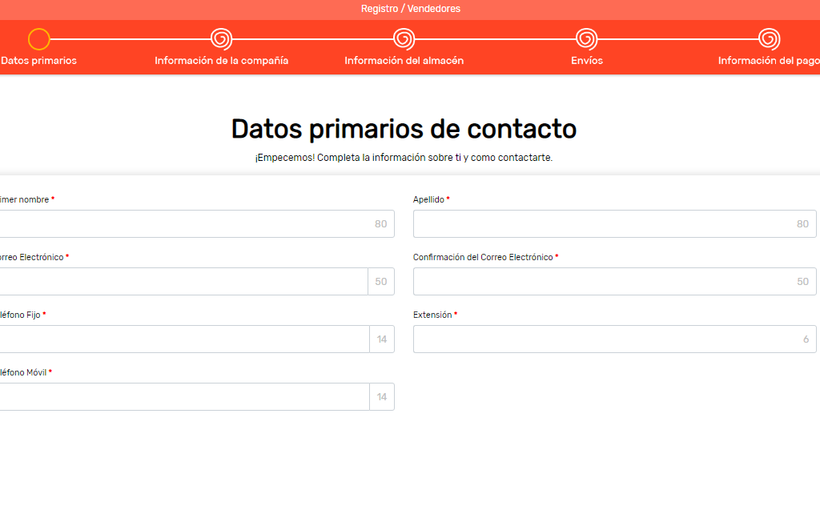Jump to the Información del pago label
The image size is (820, 510).
pyautogui.click(x=769, y=61)
